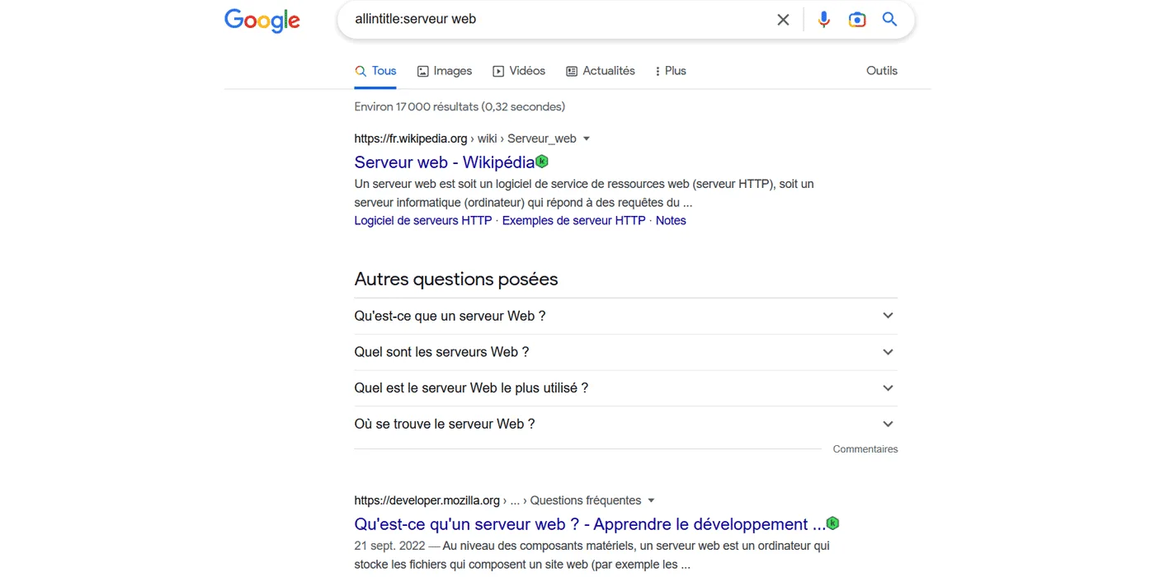Clear the search box with X
1155x577 pixels.
[783, 20]
